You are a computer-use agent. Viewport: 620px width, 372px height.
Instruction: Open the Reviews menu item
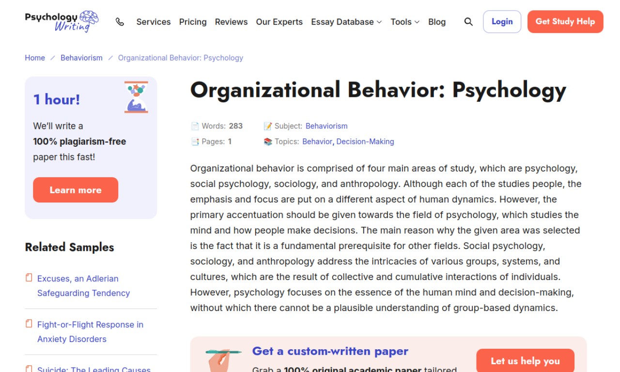(231, 22)
